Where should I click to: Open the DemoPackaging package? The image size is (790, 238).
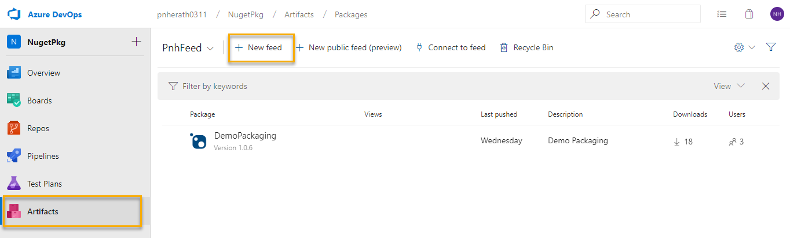click(245, 136)
